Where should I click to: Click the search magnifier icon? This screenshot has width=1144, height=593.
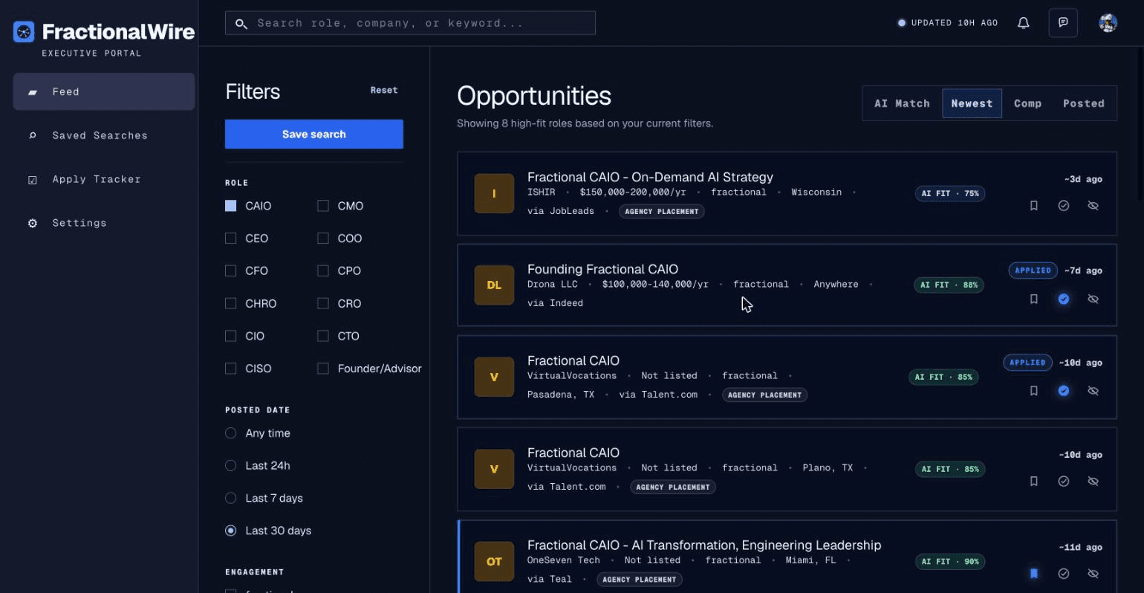pyautogui.click(x=241, y=24)
